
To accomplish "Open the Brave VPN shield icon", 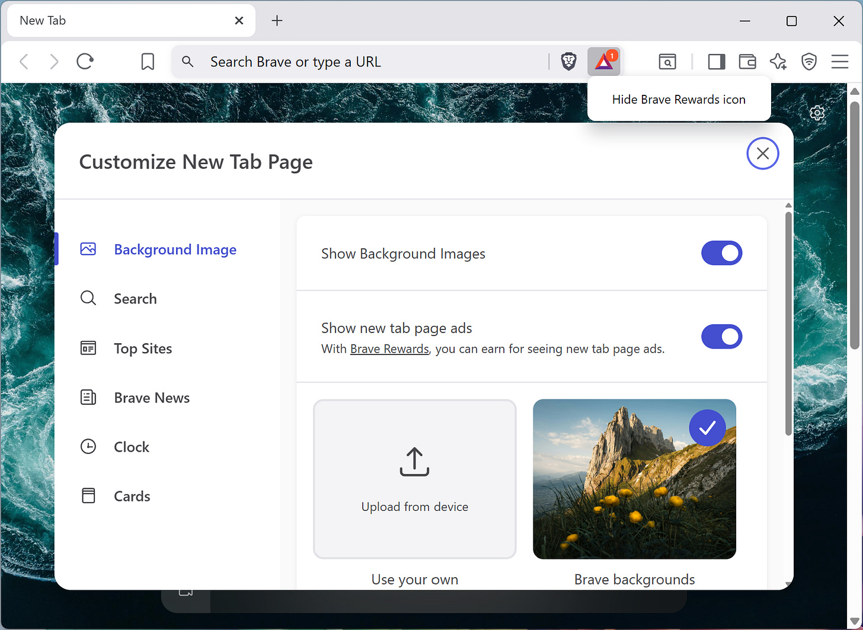I will (x=809, y=61).
